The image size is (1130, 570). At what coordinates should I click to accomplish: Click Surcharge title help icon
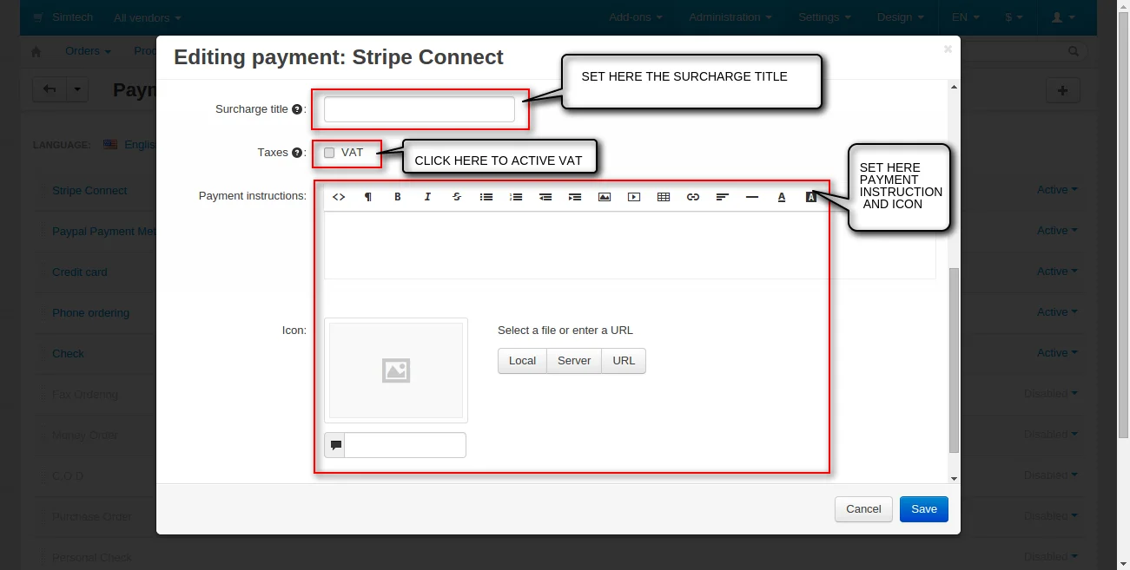pos(297,109)
